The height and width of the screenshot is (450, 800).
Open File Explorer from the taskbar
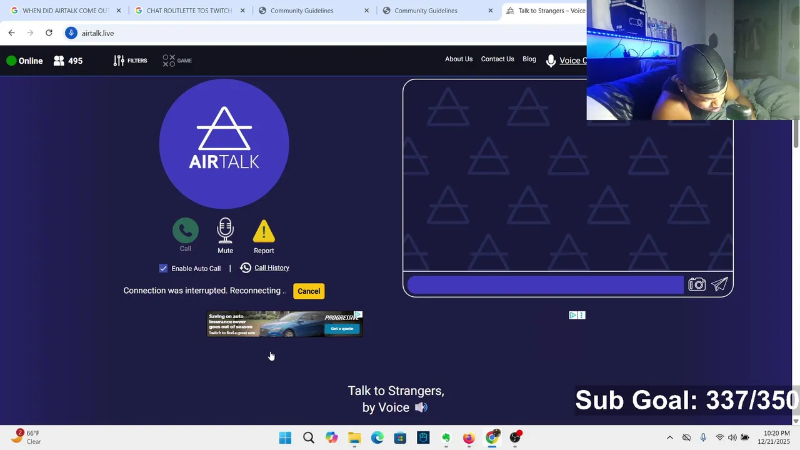(x=354, y=437)
